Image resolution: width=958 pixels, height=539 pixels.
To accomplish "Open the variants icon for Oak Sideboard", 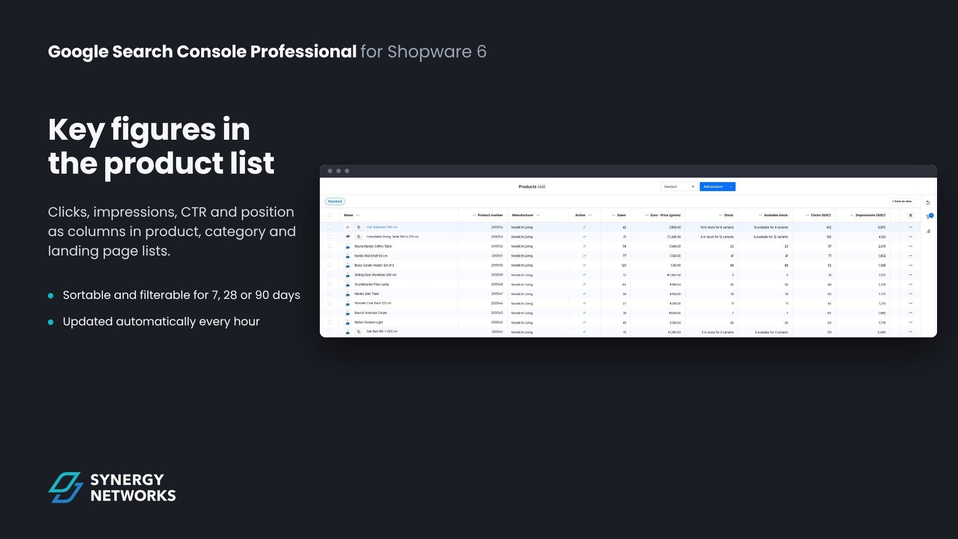I will 358,227.
